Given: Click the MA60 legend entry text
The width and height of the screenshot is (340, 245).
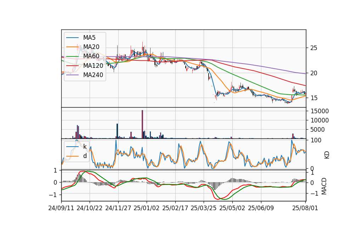Looking at the screenshot, I should [x=91, y=56].
